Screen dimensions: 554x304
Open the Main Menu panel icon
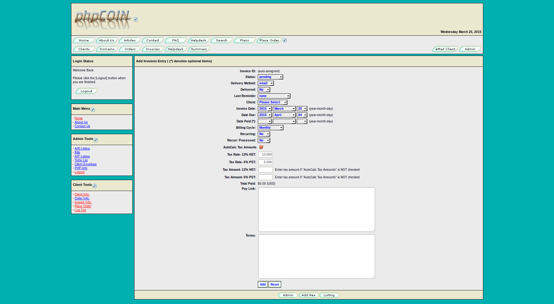coord(93,110)
